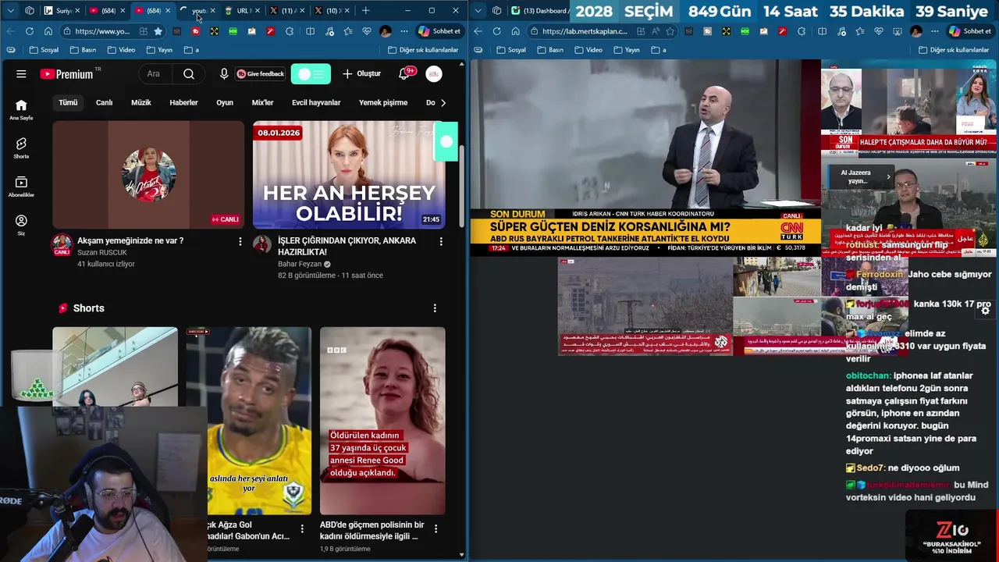999x562 pixels.
Task: Open Sosyal bookmarks folder in left window
Action: point(44,50)
